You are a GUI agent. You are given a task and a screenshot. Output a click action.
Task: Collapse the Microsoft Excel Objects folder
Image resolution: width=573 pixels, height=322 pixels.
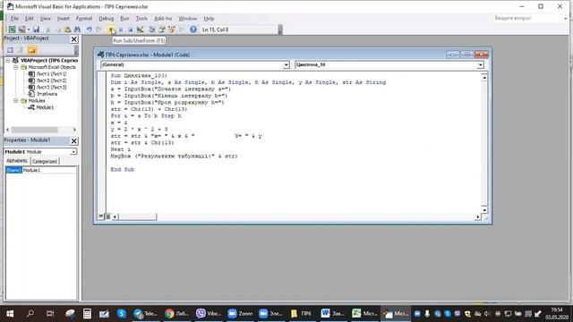point(16,67)
